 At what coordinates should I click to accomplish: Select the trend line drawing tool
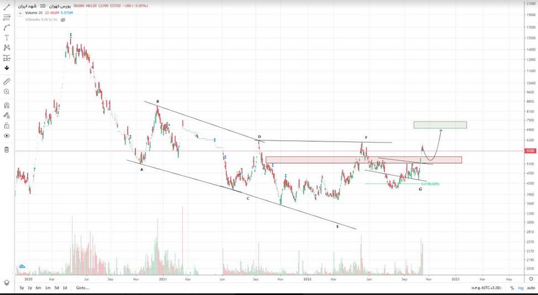coord(7,7)
